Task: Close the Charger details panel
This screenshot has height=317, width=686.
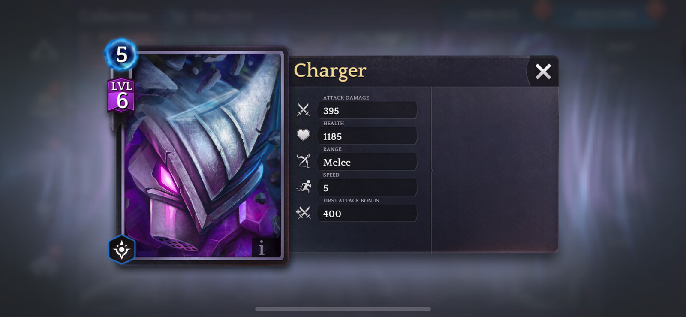Action: tap(543, 72)
